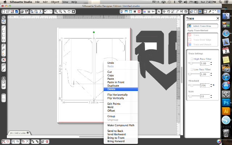Enable the High Pass Filter checkbox
The height and width of the screenshot is (145, 232).
pyautogui.click(x=192, y=59)
